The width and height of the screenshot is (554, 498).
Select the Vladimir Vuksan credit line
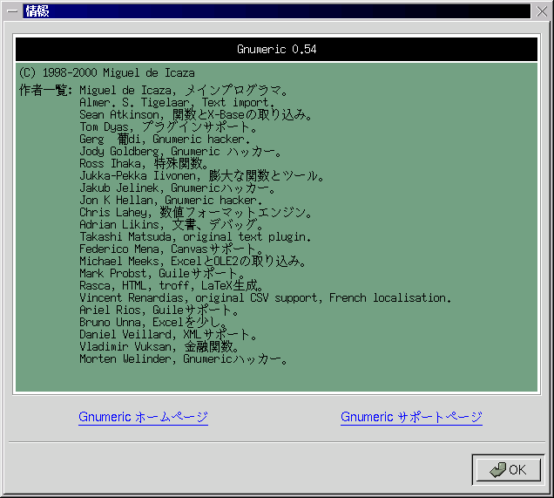pyautogui.click(x=159, y=346)
